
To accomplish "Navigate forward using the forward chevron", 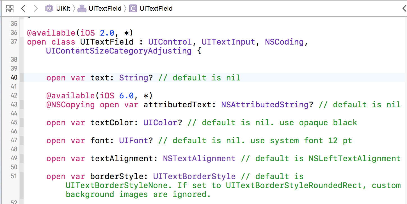I will coord(36,8).
